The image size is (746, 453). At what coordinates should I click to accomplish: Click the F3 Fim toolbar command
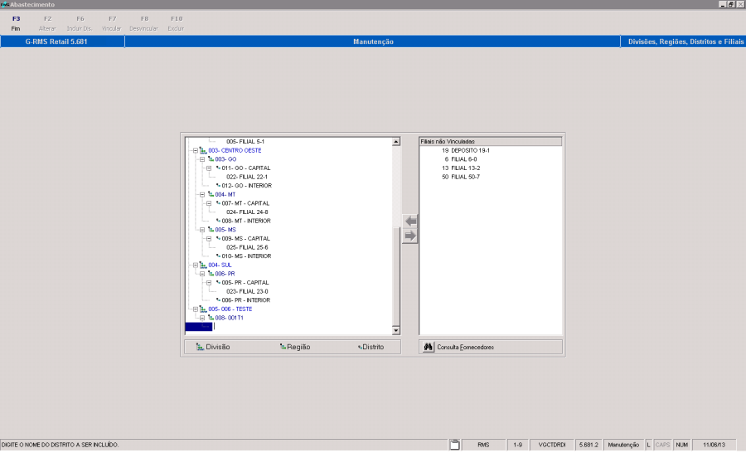pyautogui.click(x=16, y=23)
